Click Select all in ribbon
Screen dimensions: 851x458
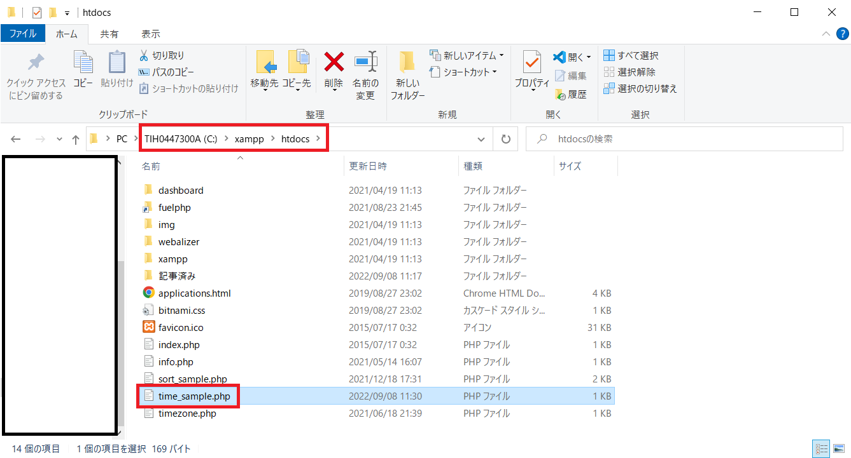coord(631,56)
